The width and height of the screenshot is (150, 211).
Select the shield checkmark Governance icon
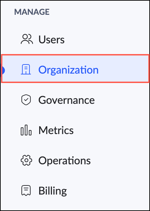[26, 100]
